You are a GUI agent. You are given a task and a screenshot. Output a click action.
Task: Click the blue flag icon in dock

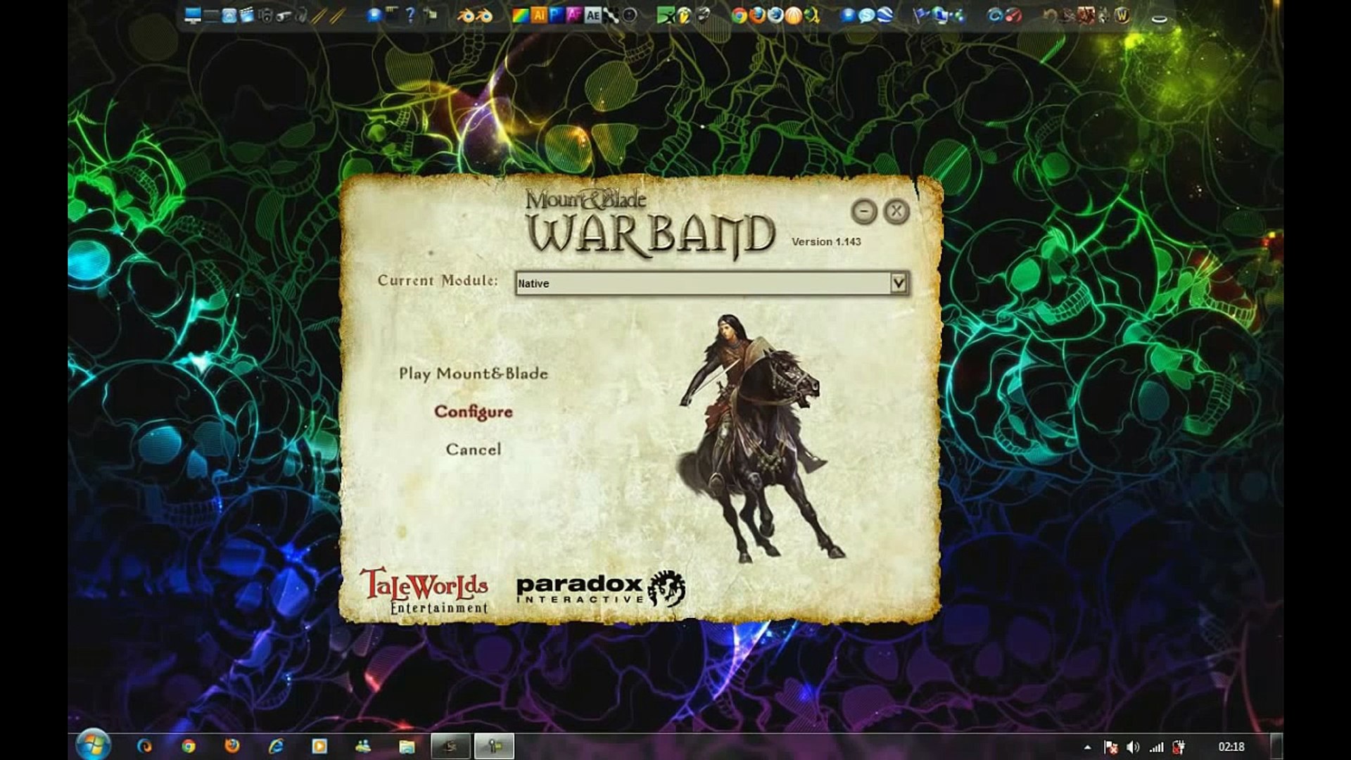click(x=921, y=15)
